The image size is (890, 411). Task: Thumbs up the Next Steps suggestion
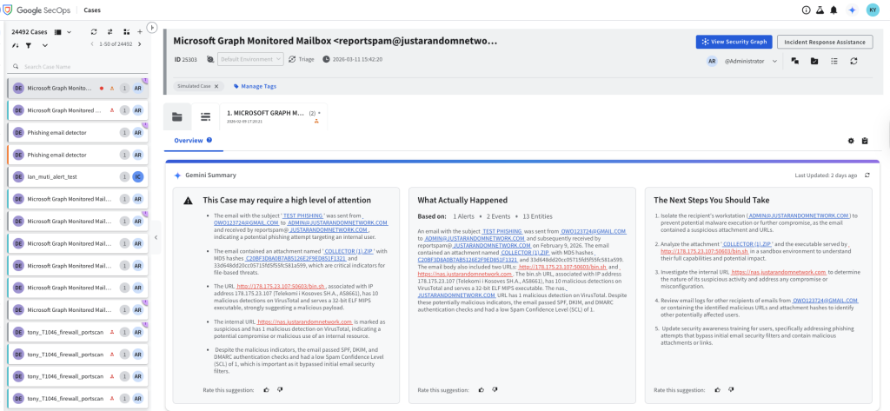[x=717, y=390]
